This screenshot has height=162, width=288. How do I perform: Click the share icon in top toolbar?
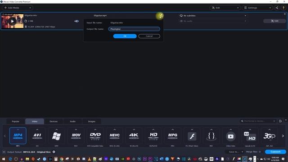(x=277, y=8)
